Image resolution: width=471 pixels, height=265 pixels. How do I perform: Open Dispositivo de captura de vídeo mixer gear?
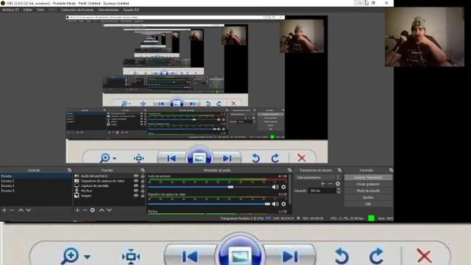pos(284,204)
